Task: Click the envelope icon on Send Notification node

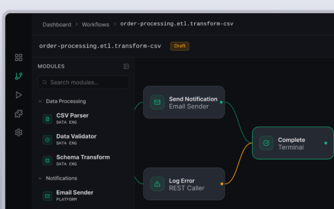Action: click(x=157, y=102)
